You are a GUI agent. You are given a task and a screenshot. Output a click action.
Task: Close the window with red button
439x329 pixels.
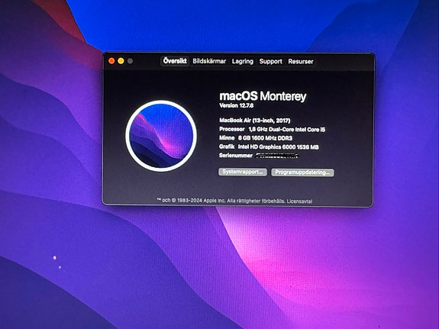pyautogui.click(x=111, y=61)
